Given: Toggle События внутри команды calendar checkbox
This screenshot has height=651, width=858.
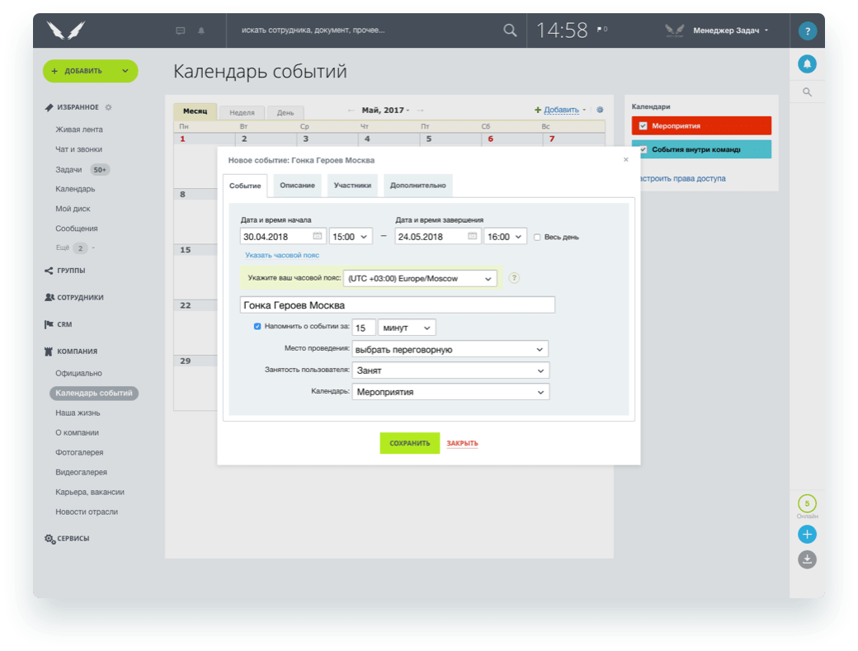Looking at the screenshot, I should pyautogui.click(x=643, y=149).
